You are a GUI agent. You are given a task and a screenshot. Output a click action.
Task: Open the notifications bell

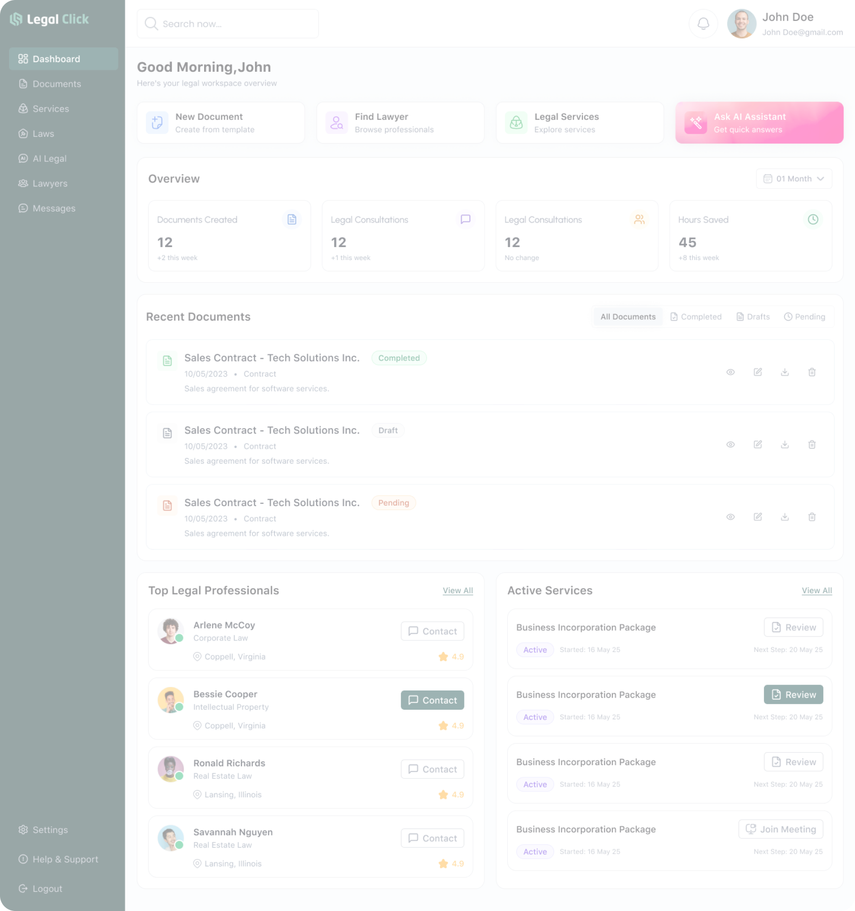pyautogui.click(x=703, y=23)
